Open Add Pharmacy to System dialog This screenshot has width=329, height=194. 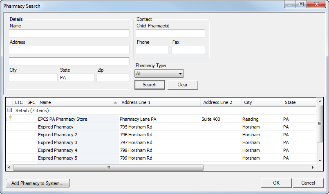[38, 183]
